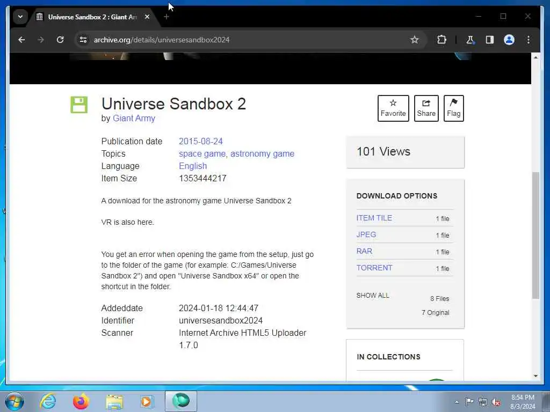
Task: Open the space game topic link
Action: tap(202, 154)
